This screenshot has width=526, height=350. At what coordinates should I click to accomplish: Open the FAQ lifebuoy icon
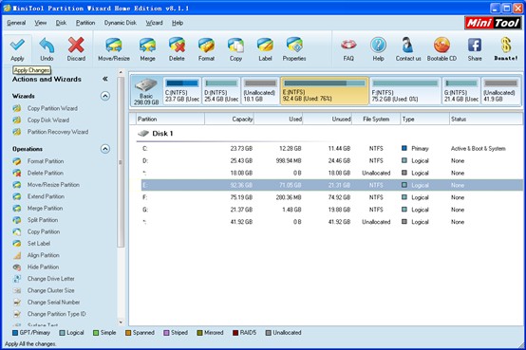point(348,45)
